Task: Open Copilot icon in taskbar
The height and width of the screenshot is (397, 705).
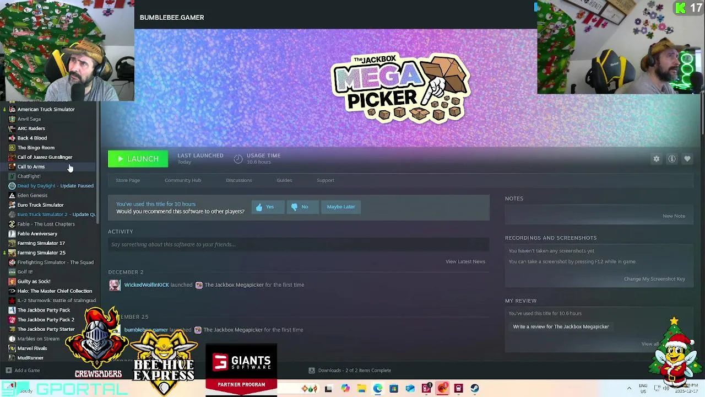Action: (x=345, y=389)
